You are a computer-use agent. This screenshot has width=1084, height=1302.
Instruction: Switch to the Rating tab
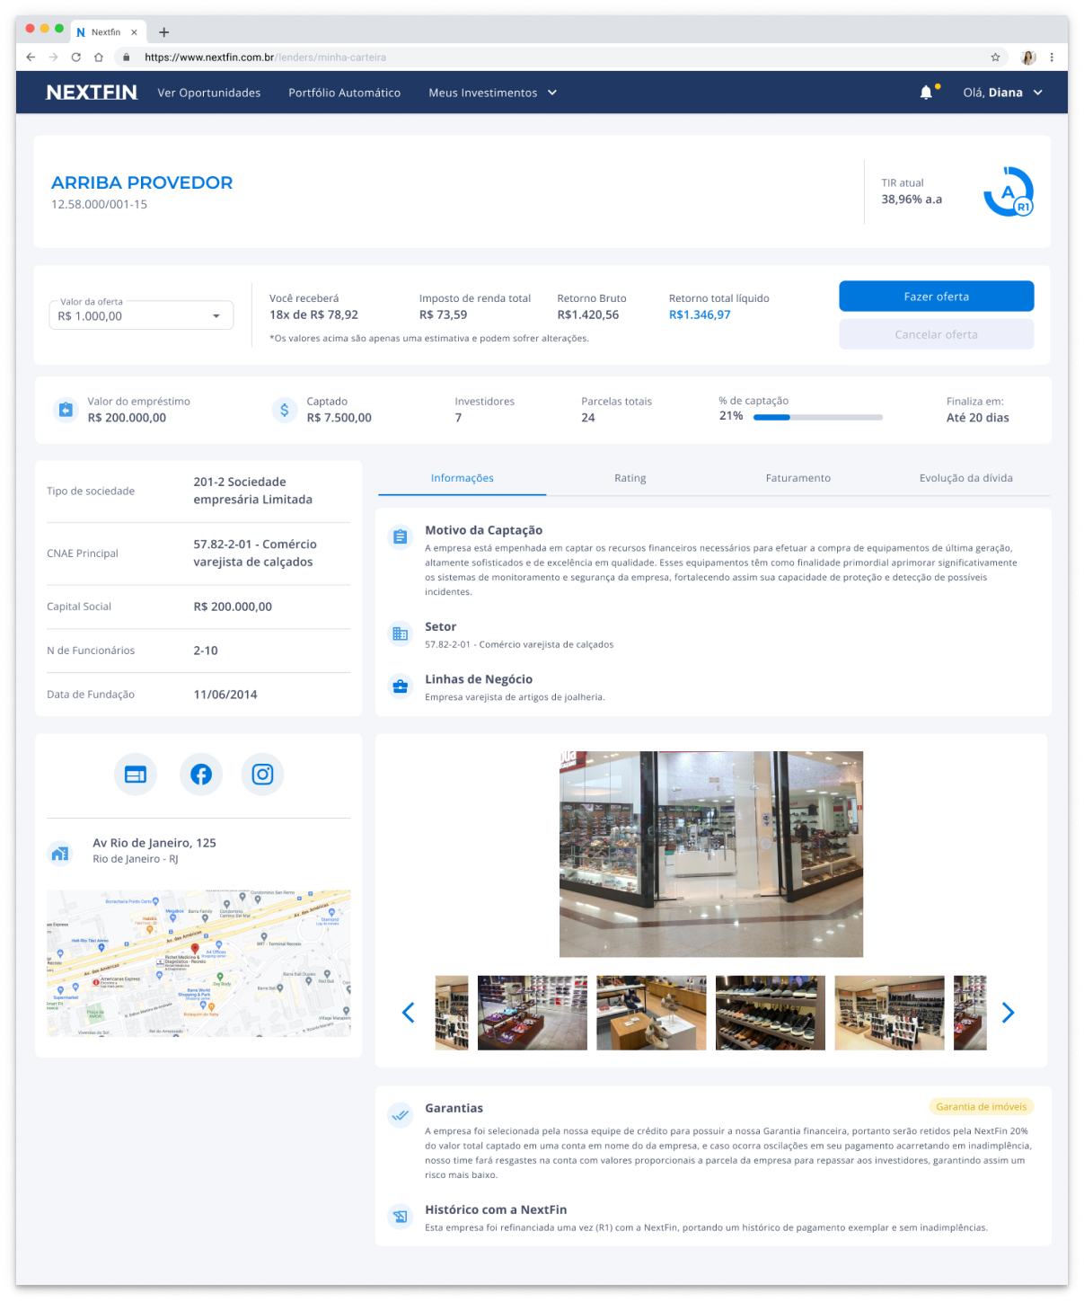630,478
